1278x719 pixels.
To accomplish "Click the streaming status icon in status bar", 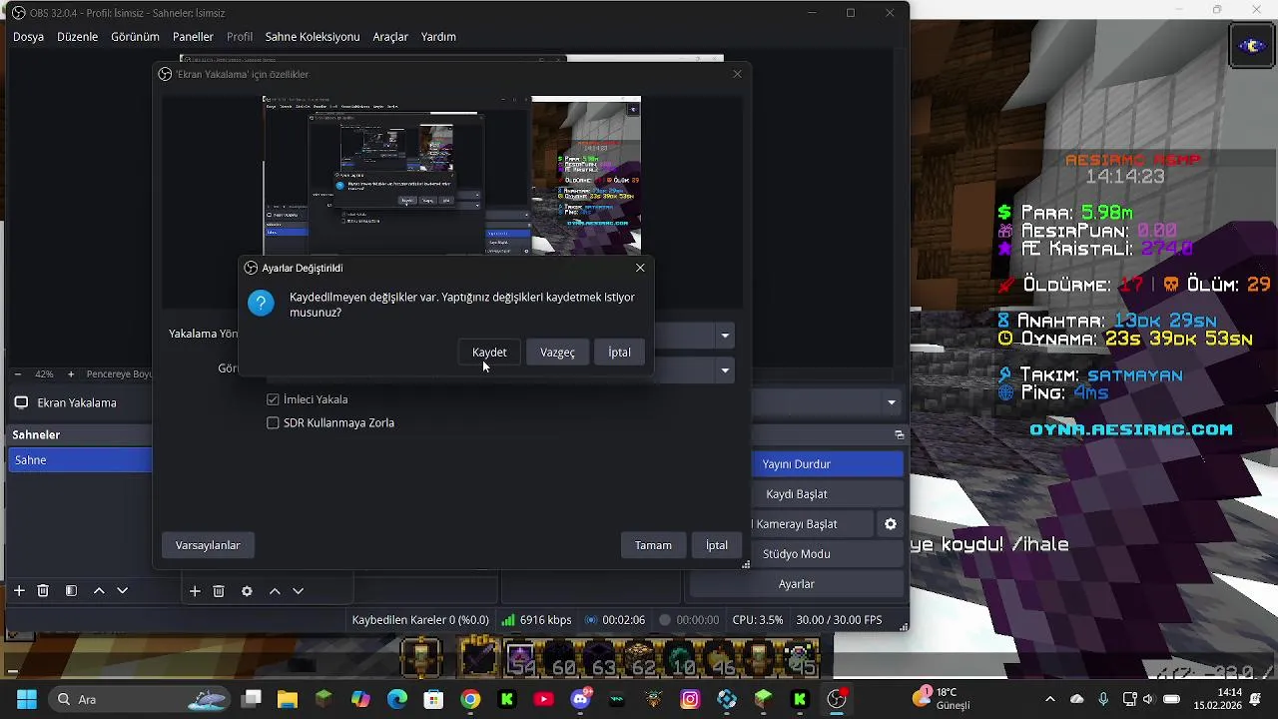I will (x=591, y=620).
